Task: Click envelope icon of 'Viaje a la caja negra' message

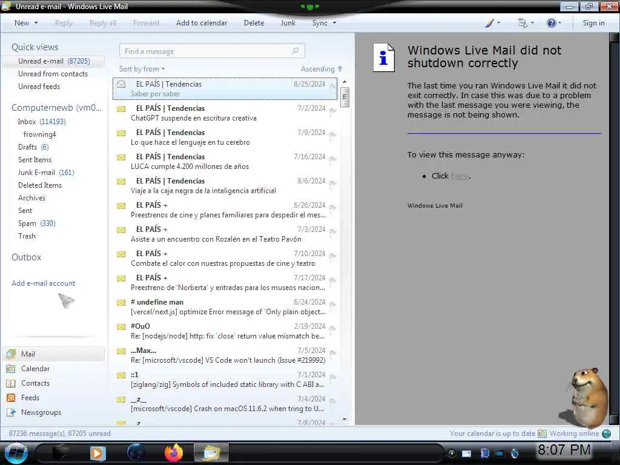Action: (121, 182)
